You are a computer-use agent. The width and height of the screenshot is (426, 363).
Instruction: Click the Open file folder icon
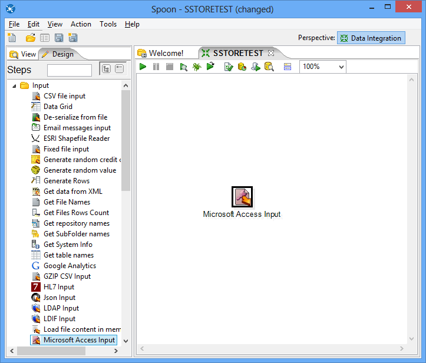click(31, 38)
